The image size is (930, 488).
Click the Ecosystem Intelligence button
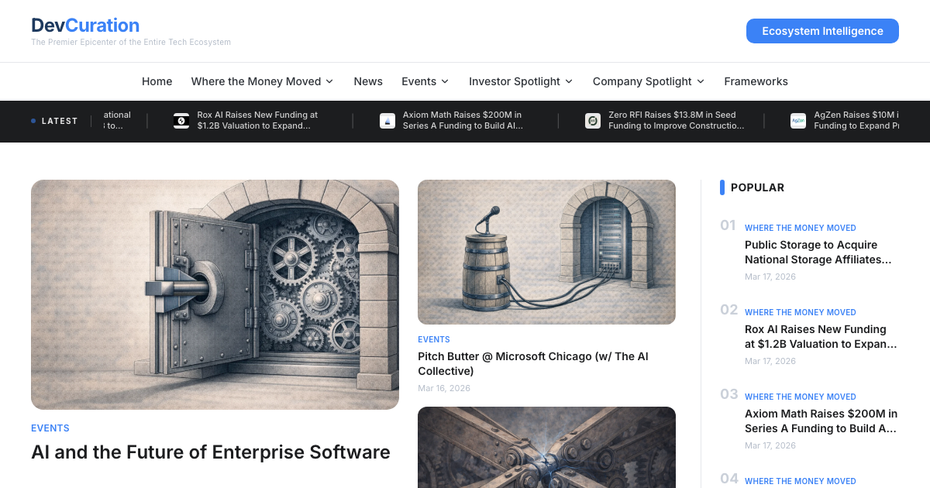tap(822, 31)
